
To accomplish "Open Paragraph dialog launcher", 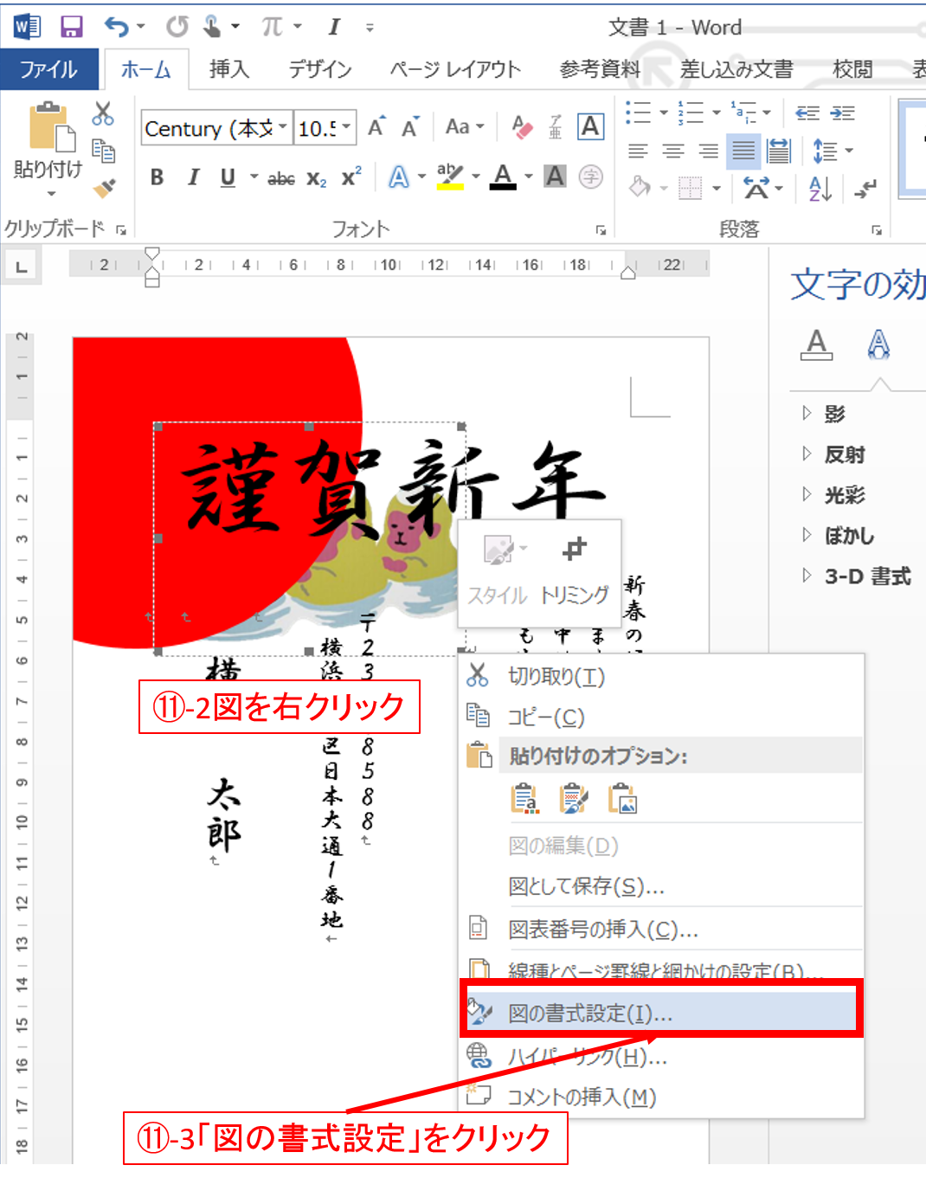I will [876, 229].
